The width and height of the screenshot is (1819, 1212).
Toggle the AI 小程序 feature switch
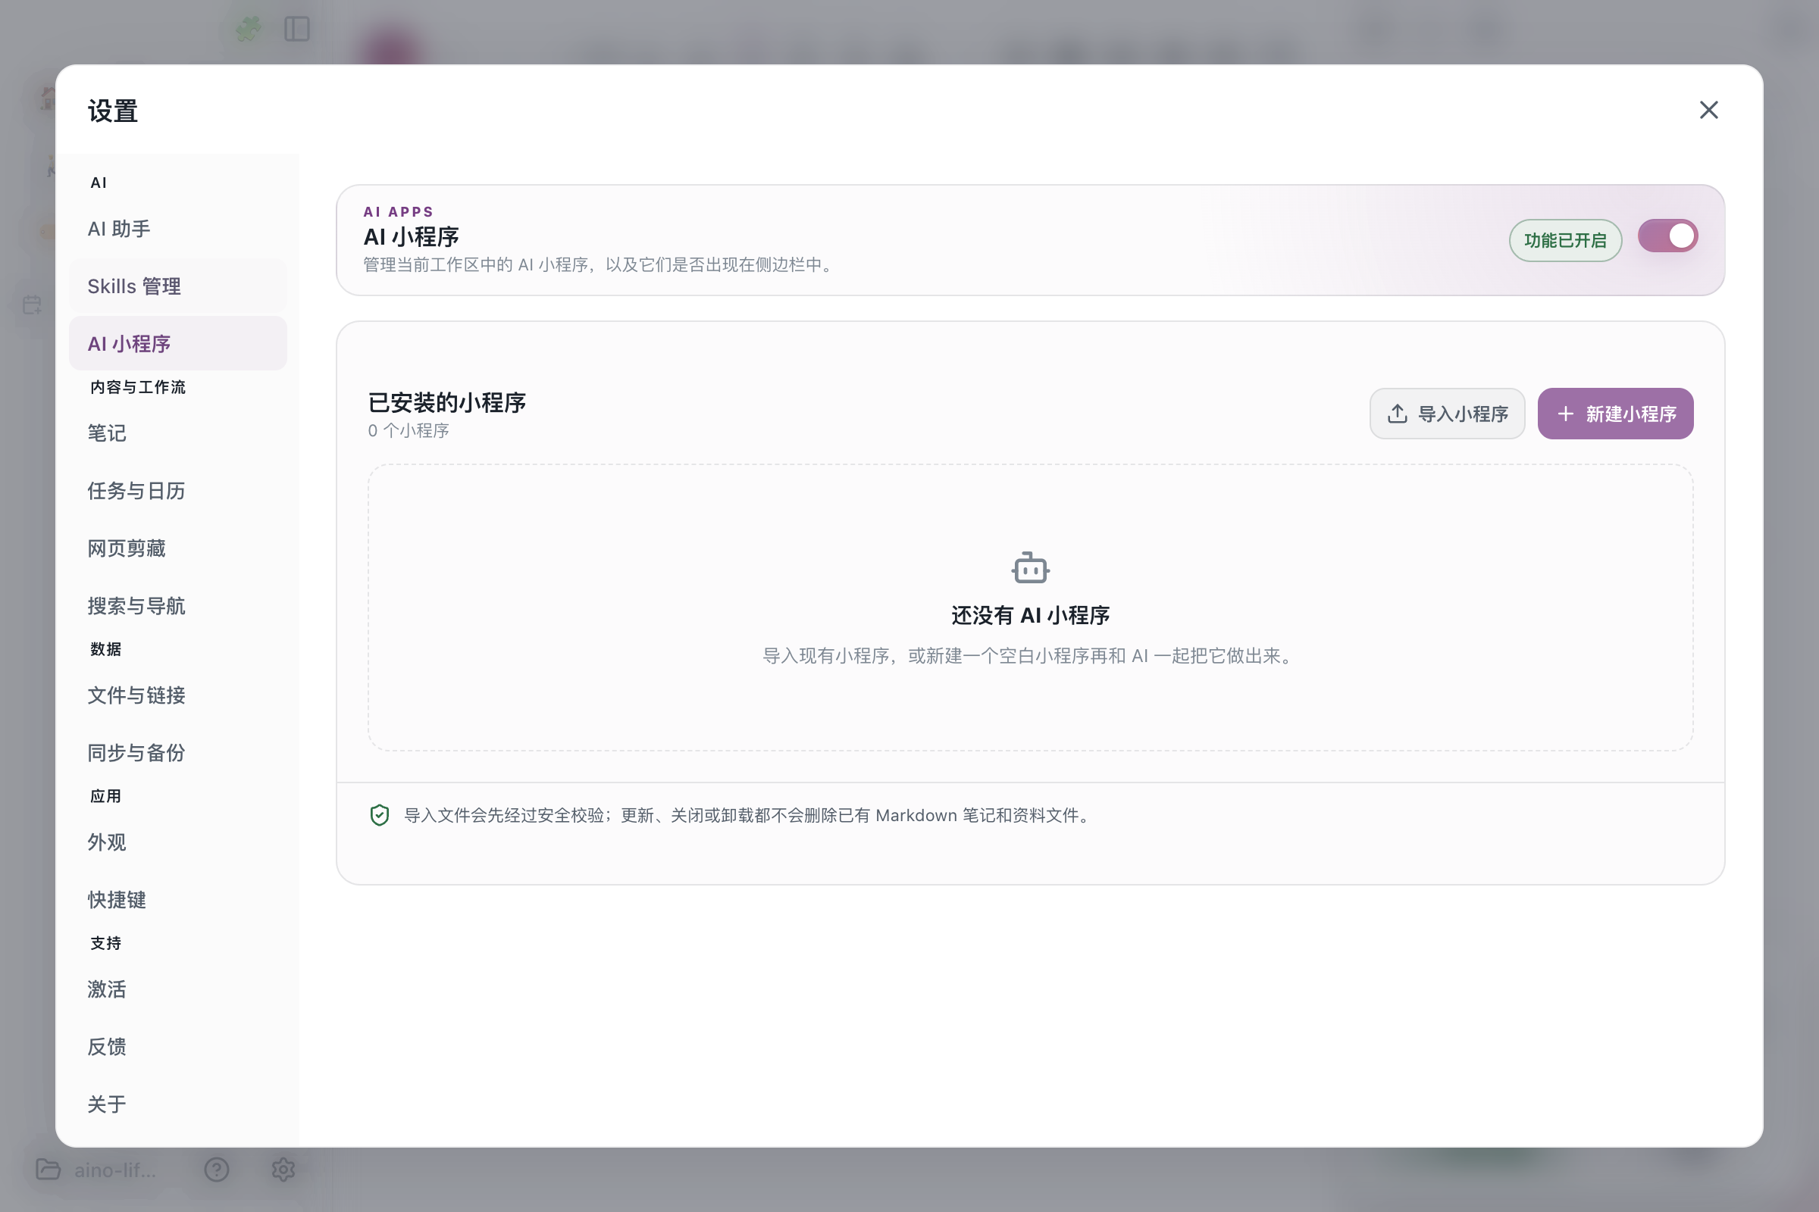(x=1667, y=236)
